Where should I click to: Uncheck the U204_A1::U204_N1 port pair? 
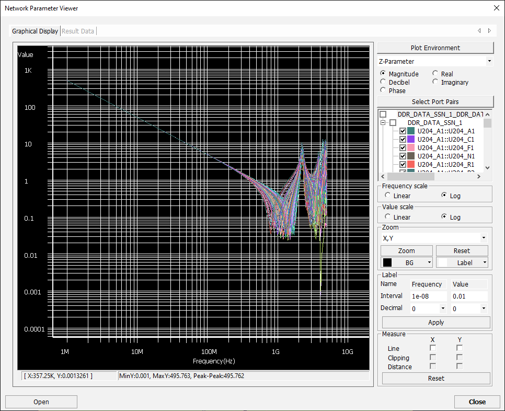[x=403, y=156]
